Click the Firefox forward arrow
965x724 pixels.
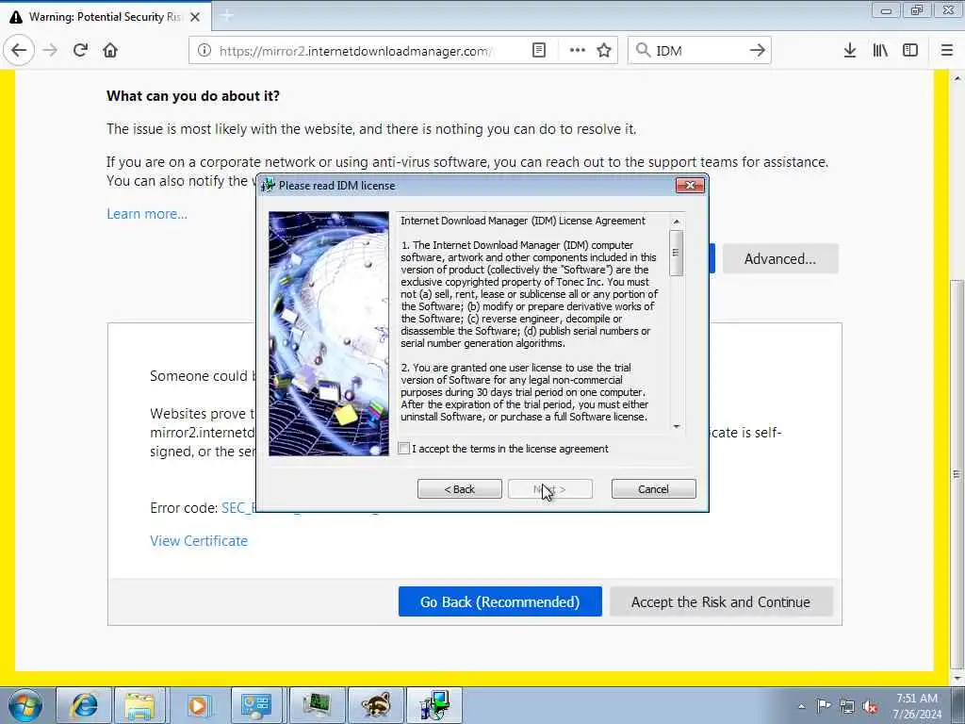coord(50,51)
